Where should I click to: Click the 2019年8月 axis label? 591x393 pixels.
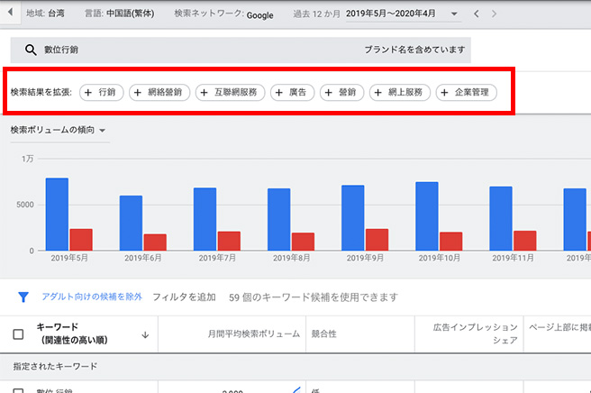[x=292, y=258]
